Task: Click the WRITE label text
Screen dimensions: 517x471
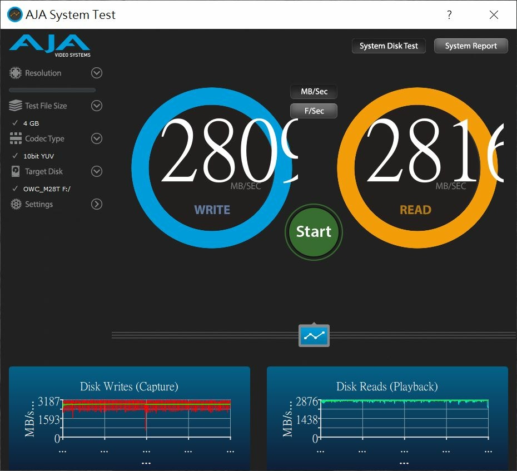Action: point(212,210)
